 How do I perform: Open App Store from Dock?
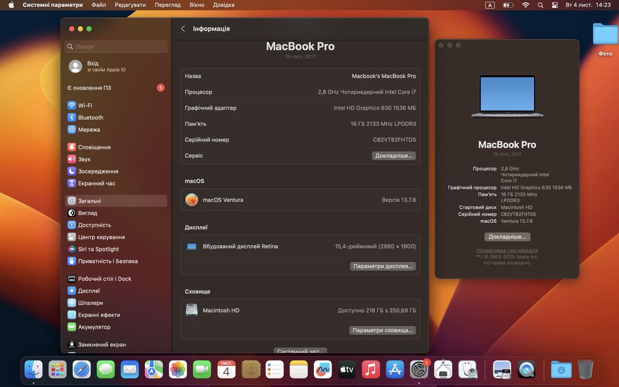(x=395, y=370)
